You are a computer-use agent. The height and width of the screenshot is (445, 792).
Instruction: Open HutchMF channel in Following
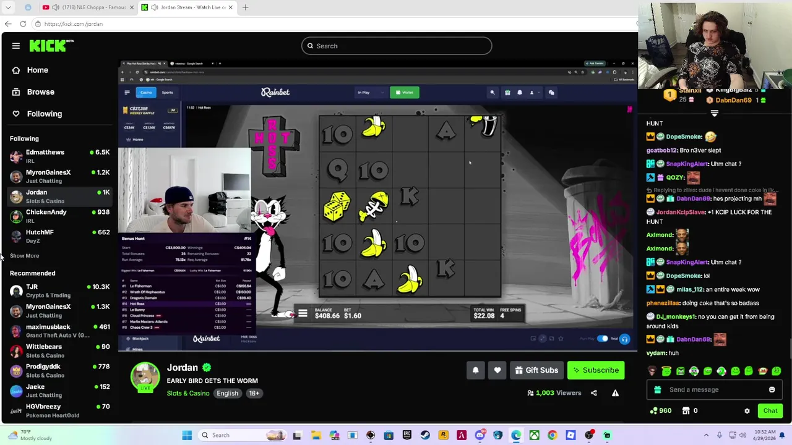point(60,236)
